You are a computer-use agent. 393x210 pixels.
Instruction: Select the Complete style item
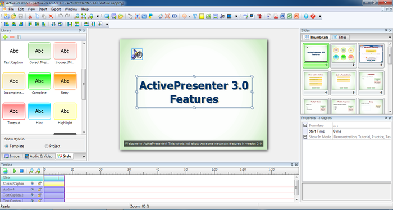pyautogui.click(x=39, y=84)
